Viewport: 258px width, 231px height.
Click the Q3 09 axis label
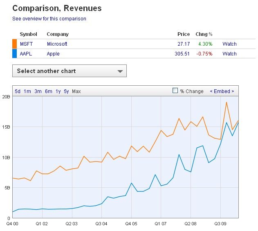coord(220,224)
